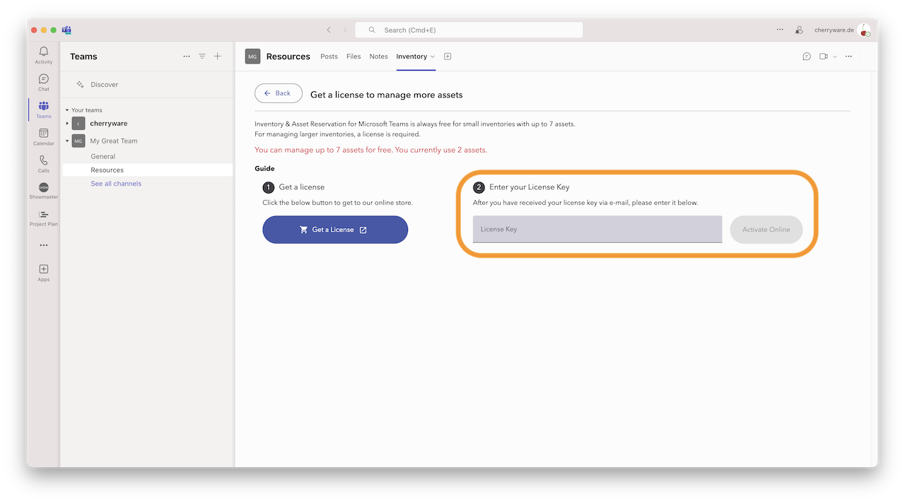Expand the cherryware team
The height and width of the screenshot is (503, 905).
68,124
